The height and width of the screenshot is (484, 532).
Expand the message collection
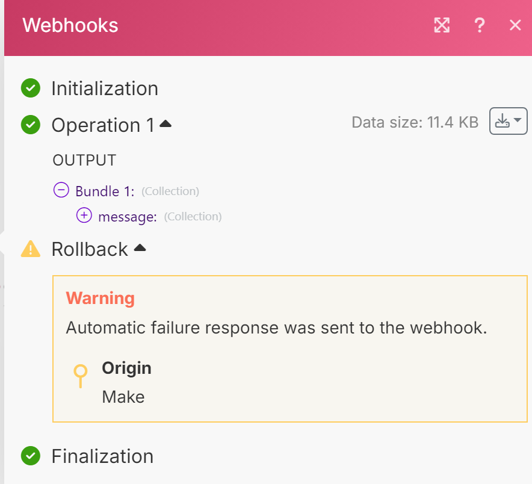tap(84, 215)
